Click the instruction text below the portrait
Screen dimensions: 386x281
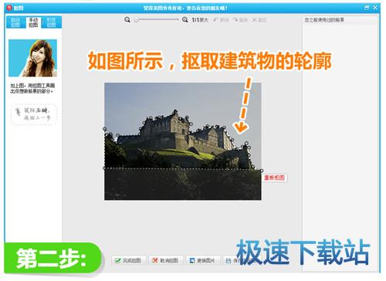pos(32,88)
